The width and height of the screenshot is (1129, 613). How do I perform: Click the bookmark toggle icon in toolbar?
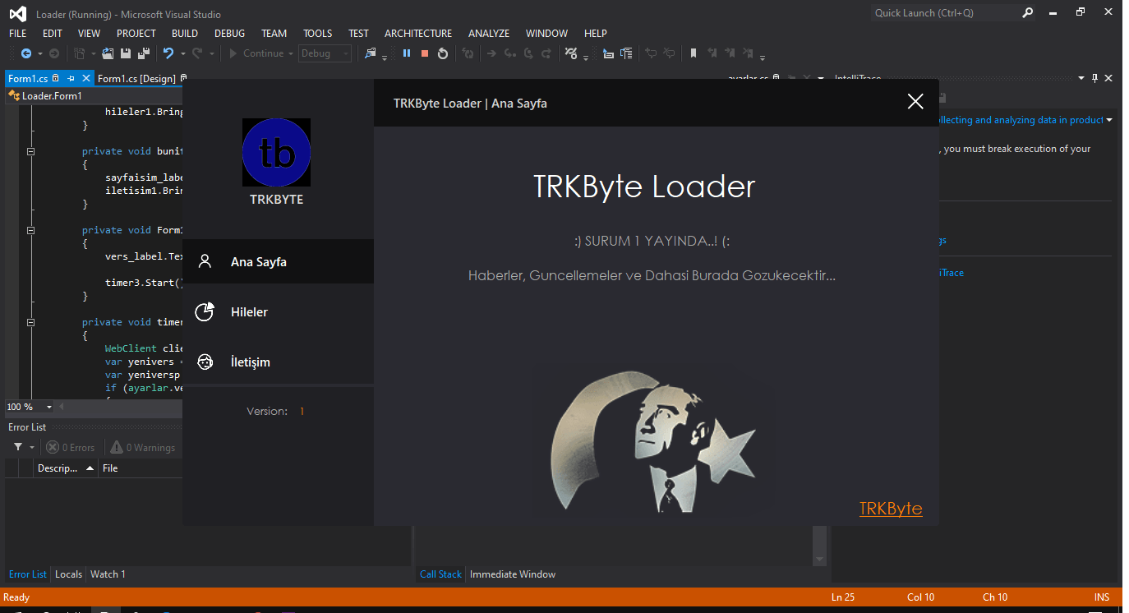click(694, 53)
